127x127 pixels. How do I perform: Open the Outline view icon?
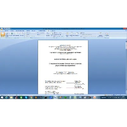(x=17, y=34)
